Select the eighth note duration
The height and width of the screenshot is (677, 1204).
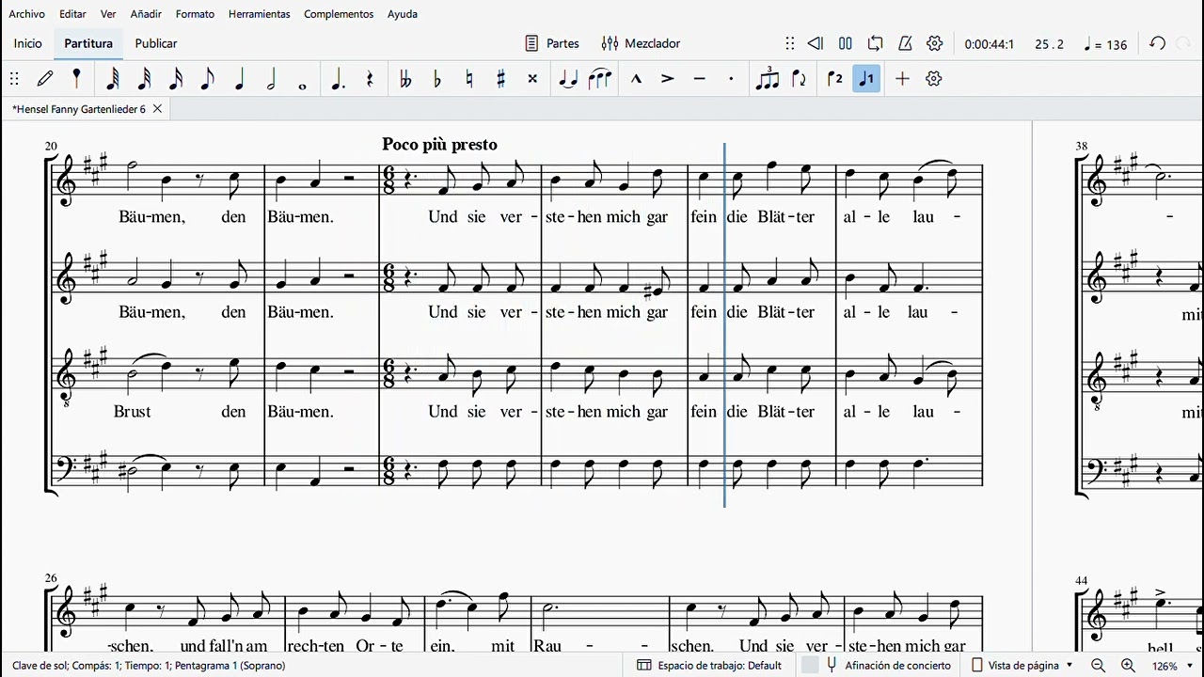207,79
